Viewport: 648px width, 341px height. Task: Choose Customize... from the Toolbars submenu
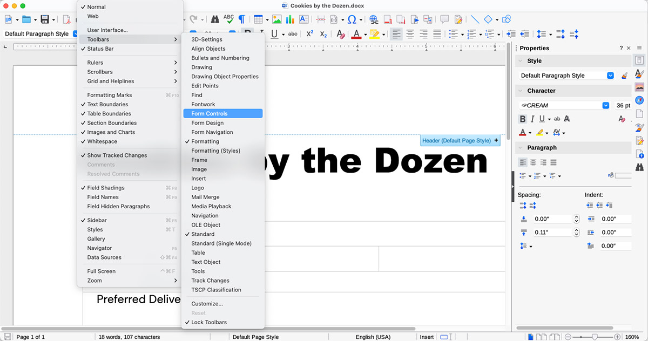pos(206,304)
